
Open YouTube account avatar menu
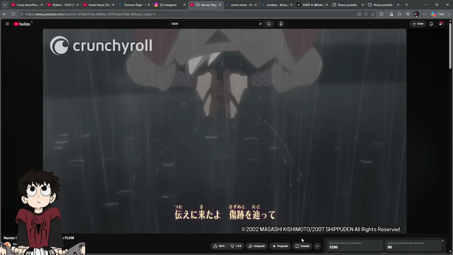(x=441, y=24)
